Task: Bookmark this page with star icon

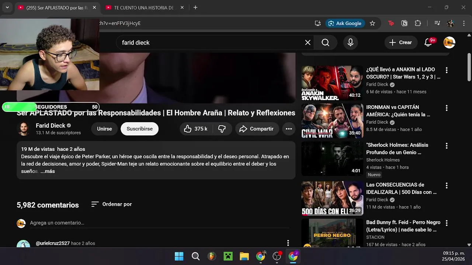Action: point(372,23)
